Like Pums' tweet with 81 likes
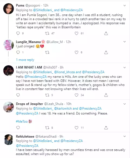Viewport: 130px width, 158px height. pyautogui.click(x=76, y=33)
